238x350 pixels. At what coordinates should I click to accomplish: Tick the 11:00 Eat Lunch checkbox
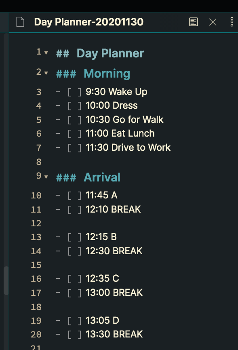pos(75,133)
